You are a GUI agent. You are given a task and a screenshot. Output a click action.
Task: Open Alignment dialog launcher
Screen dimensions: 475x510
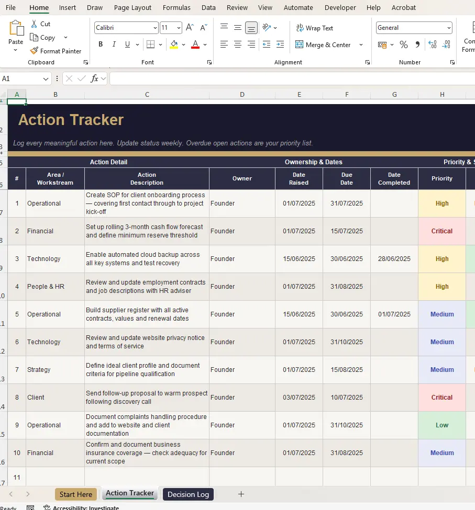(368, 62)
